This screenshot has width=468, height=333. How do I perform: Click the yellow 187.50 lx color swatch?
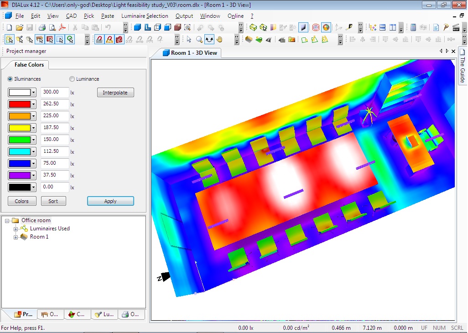click(x=19, y=128)
